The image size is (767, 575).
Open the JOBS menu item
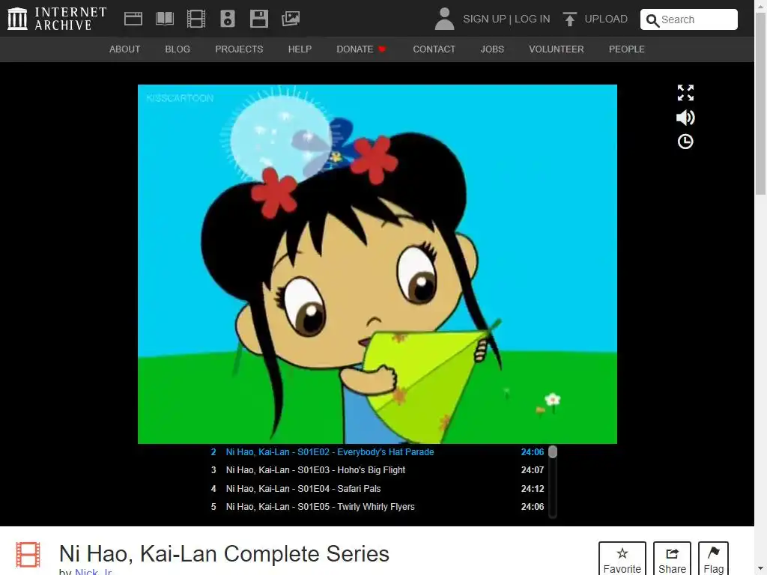pos(492,49)
